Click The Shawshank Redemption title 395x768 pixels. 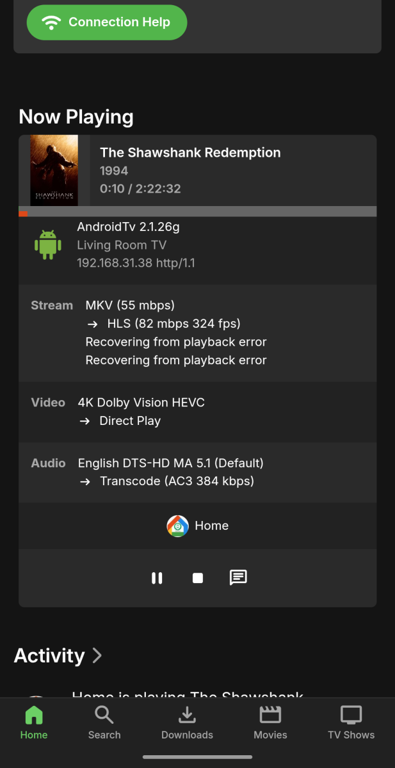click(190, 152)
